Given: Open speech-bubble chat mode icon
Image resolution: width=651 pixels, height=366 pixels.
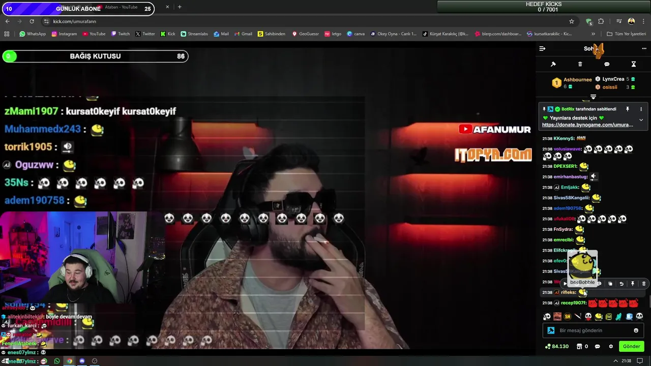Looking at the screenshot, I should [x=607, y=64].
